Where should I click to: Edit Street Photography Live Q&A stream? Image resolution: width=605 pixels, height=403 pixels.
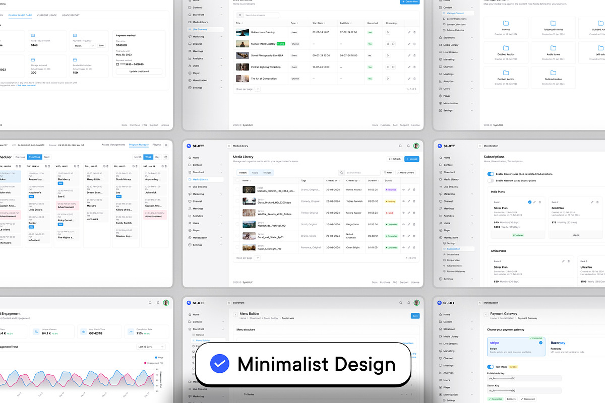[x=409, y=55]
